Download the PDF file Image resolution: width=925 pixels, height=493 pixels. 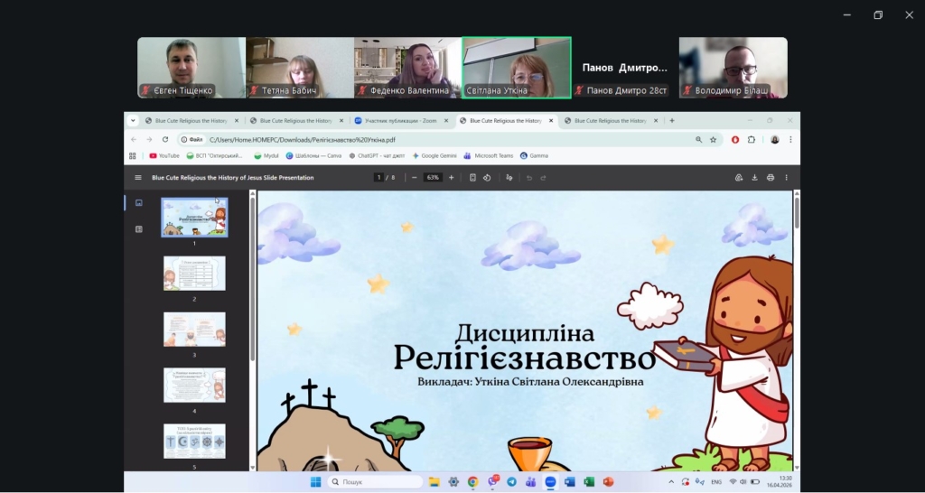[754, 178]
